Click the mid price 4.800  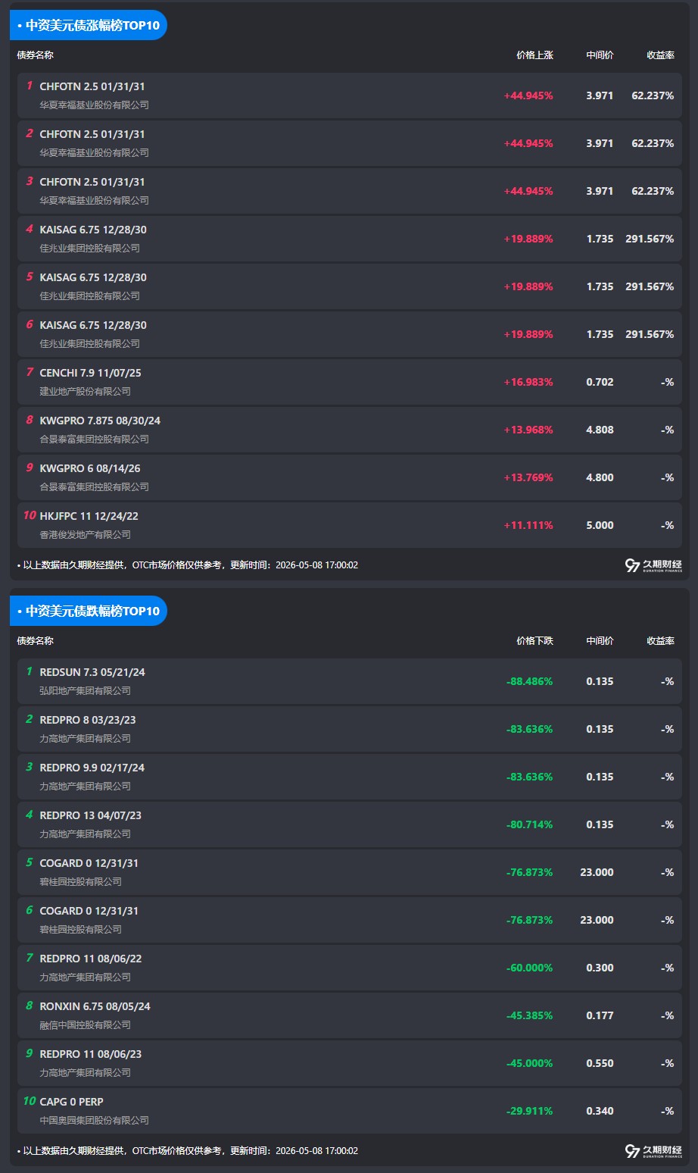click(600, 478)
